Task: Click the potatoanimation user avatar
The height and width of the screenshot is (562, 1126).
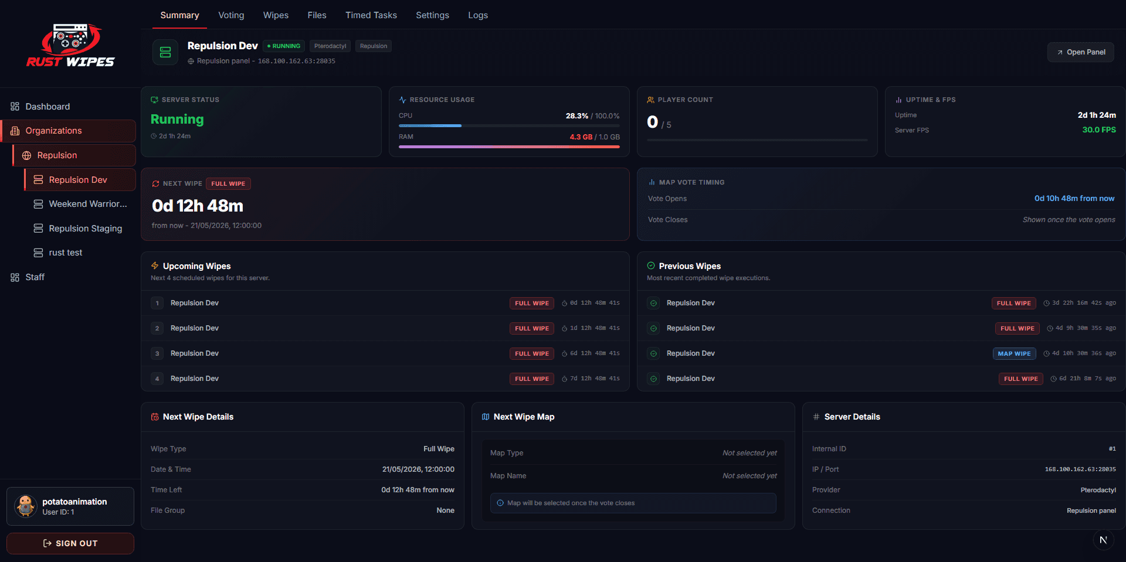Action: point(26,506)
